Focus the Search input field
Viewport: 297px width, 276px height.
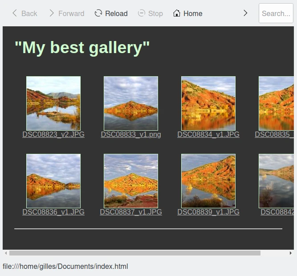[276, 13]
